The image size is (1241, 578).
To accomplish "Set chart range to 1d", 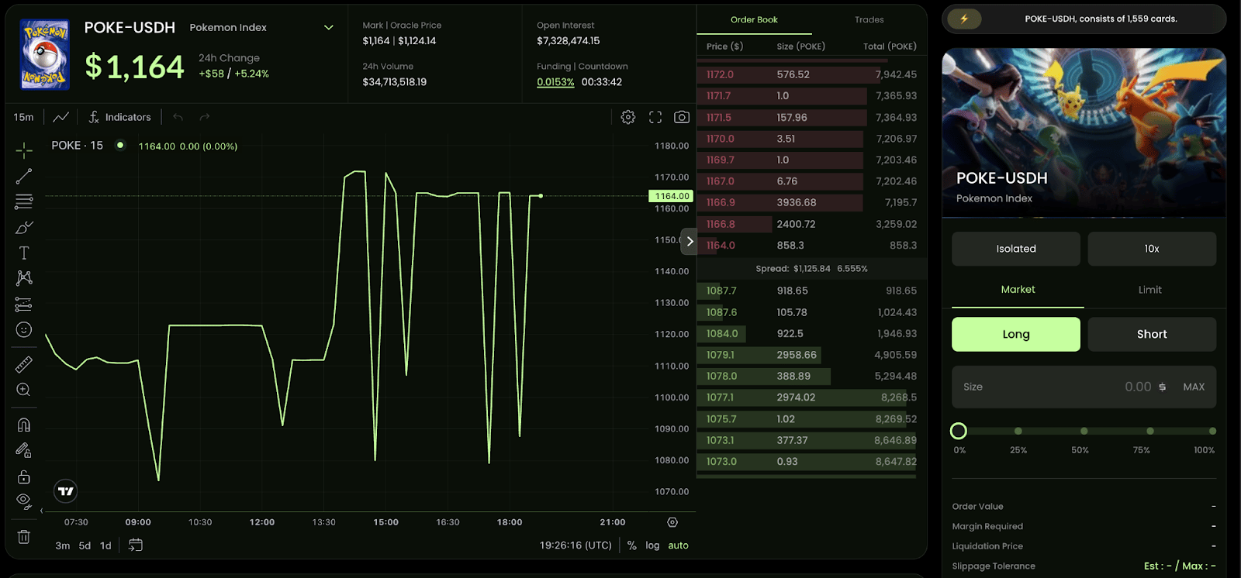I will point(105,545).
